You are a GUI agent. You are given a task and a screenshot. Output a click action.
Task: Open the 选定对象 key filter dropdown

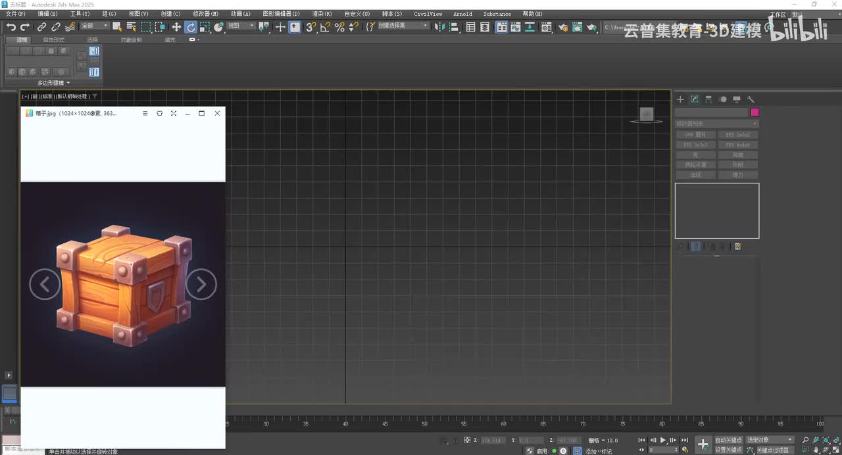[770, 440]
